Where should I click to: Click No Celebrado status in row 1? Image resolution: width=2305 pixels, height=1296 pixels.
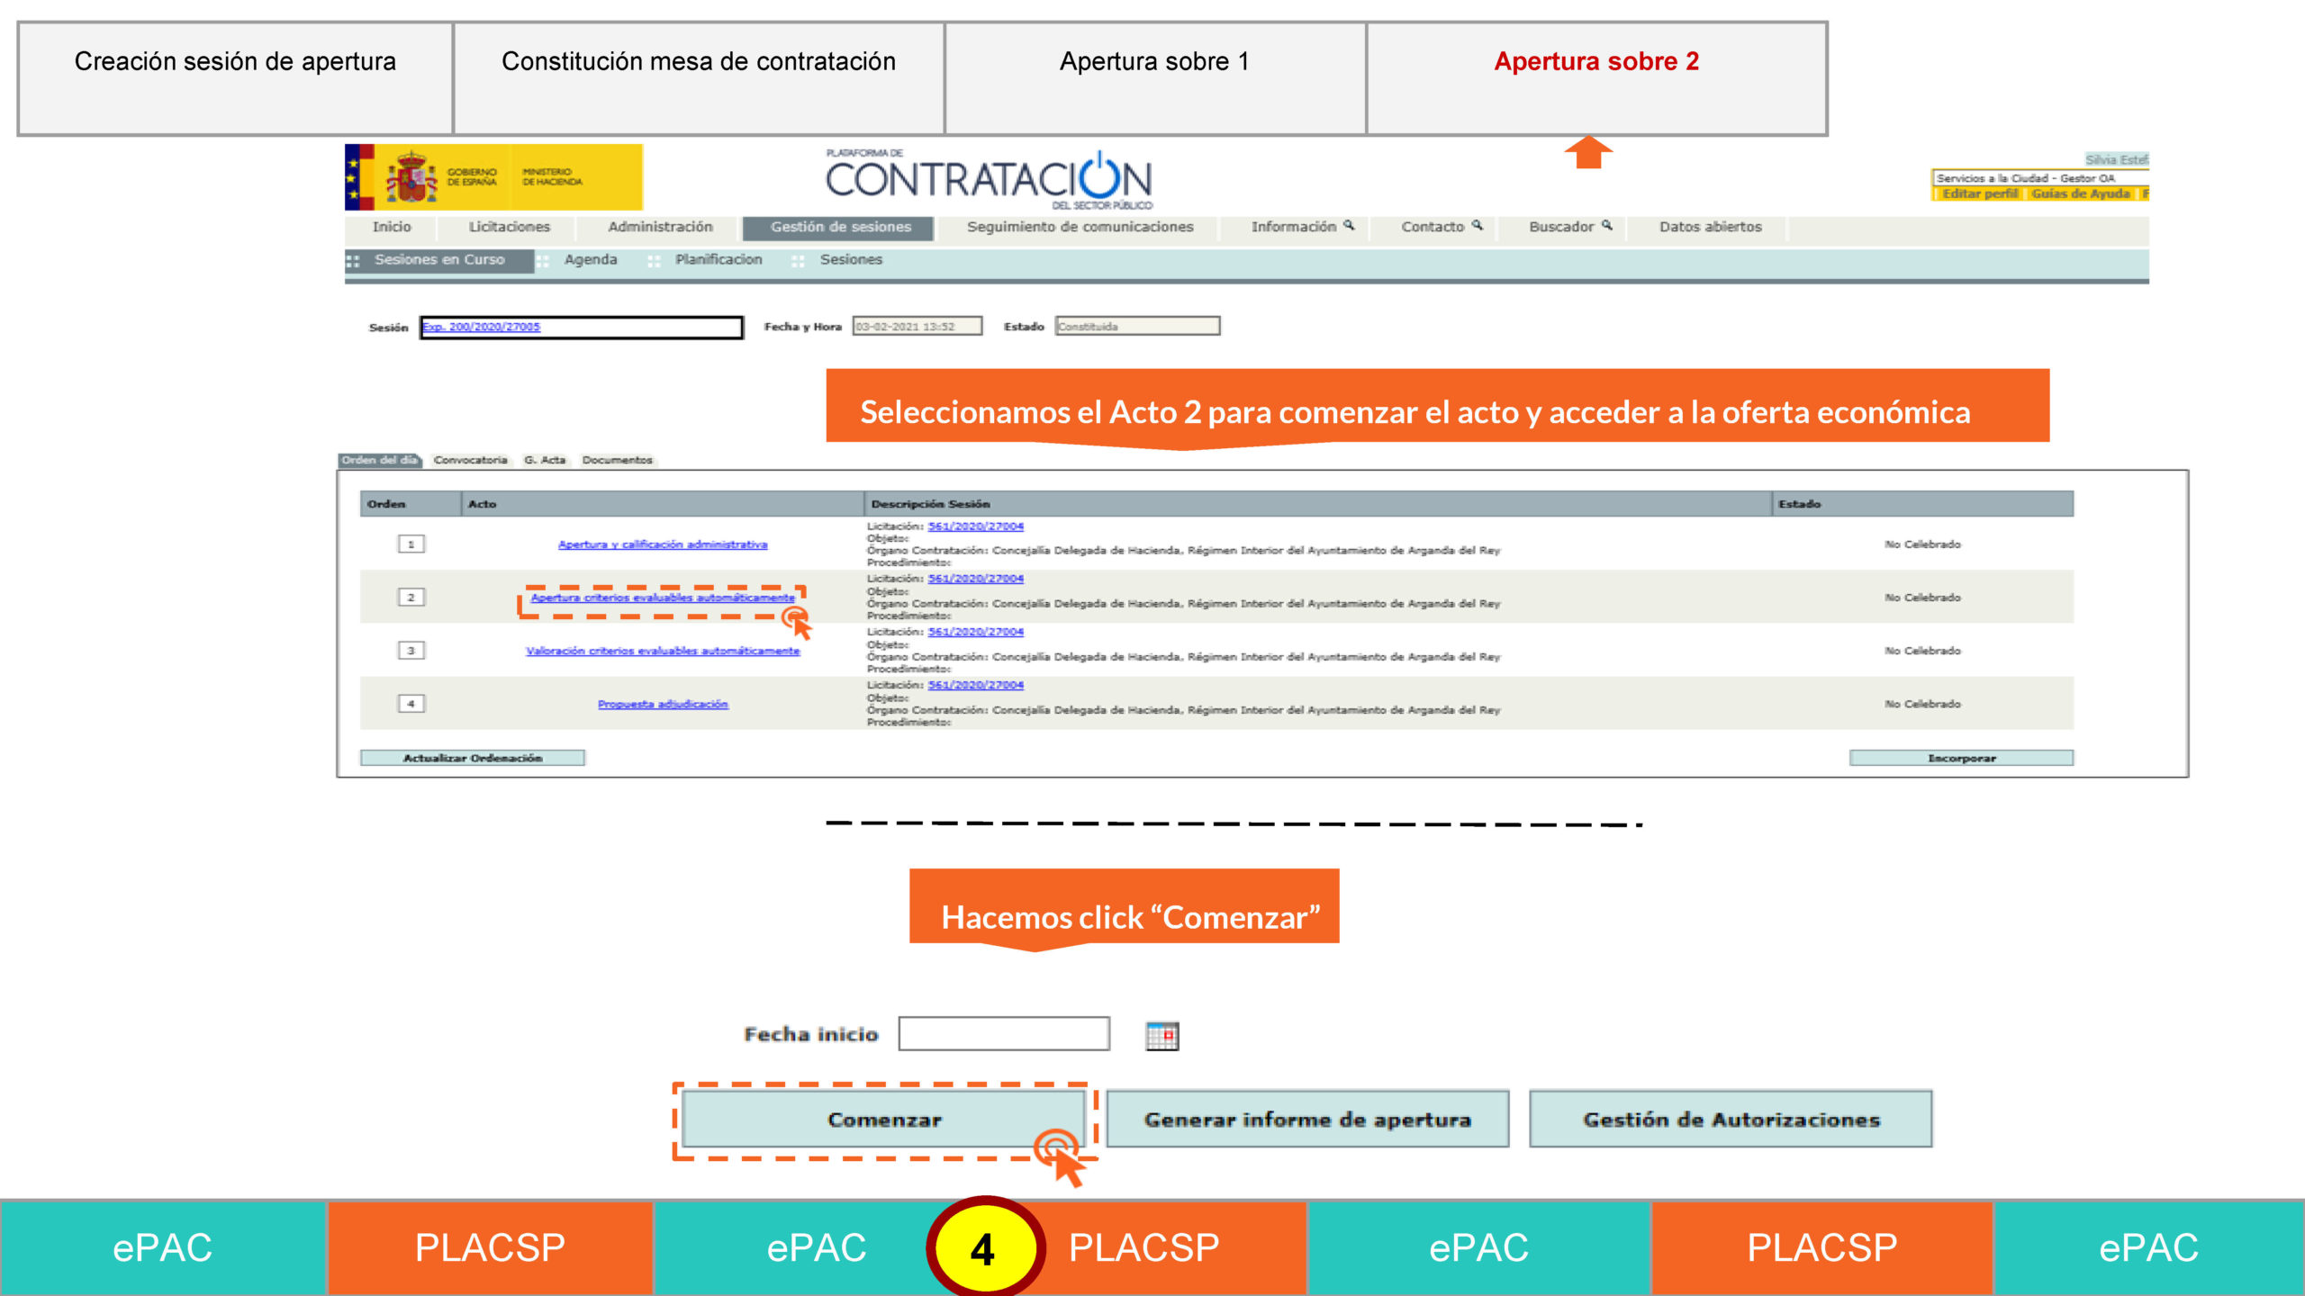point(1922,544)
